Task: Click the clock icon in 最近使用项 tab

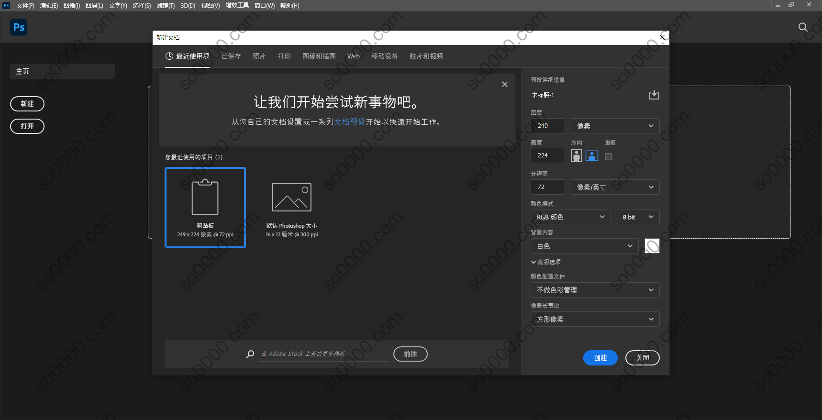Action: click(169, 56)
